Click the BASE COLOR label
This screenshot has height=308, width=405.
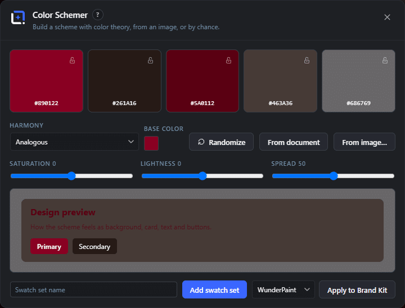point(164,129)
